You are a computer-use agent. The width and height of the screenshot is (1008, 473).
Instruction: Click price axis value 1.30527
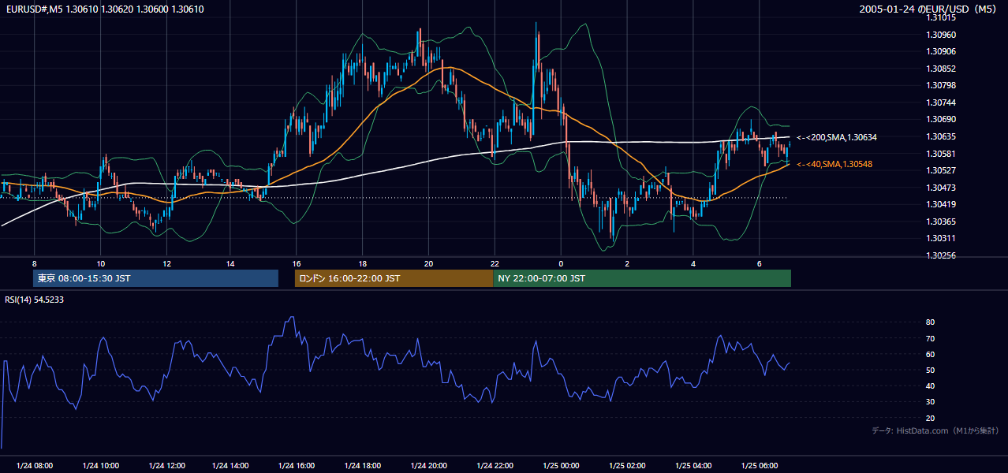click(941, 170)
